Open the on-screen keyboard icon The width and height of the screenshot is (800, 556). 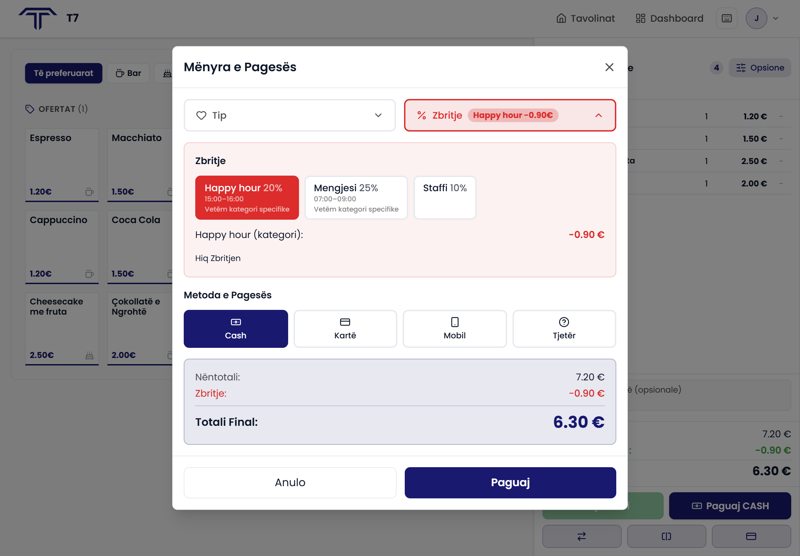point(726,18)
